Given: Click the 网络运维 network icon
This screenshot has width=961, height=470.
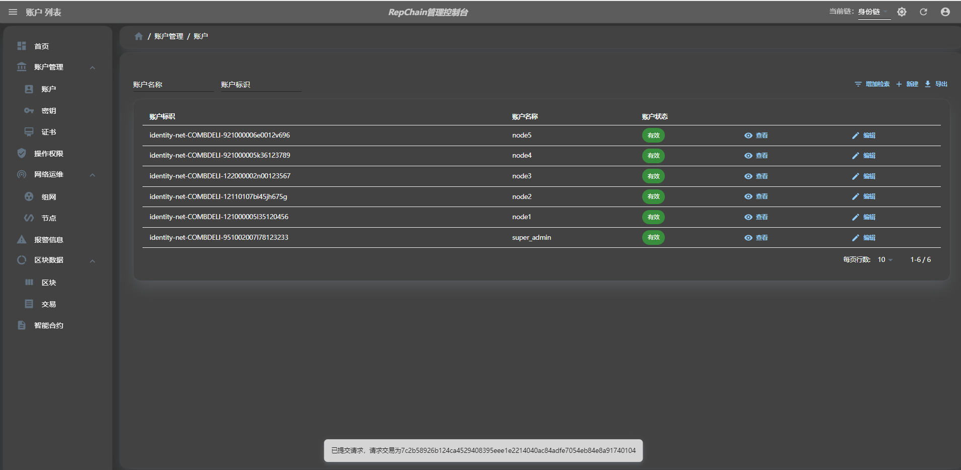Looking at the screenshot, I should coord(22,174).
